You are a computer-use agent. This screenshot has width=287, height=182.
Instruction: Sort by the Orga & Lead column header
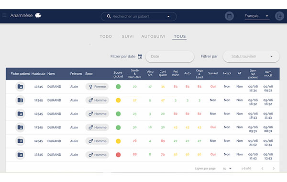pos(199,74)
